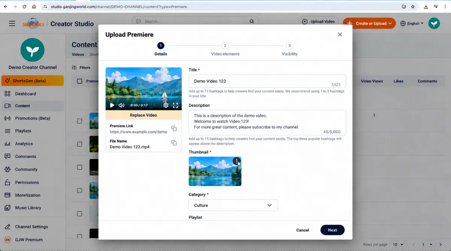Screen dimensions: 451x251
Task: Open the hamburger navigation menu
Action: point(12,23)
